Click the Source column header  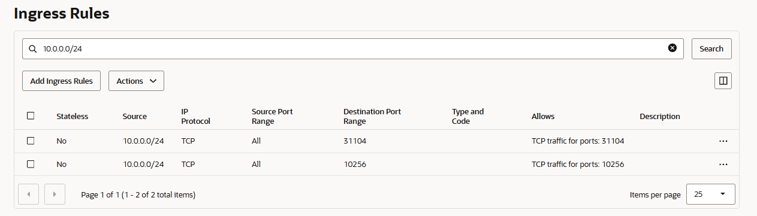pos(135,116)
